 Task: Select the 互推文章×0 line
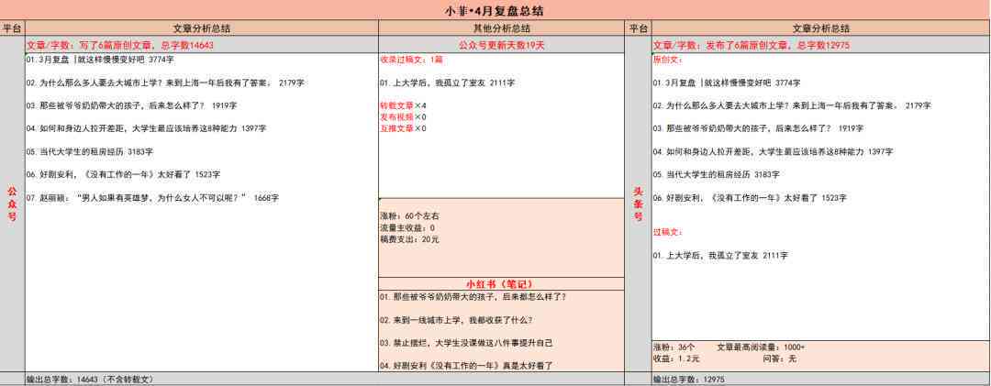pyautogui.click(x=403, y=128)
